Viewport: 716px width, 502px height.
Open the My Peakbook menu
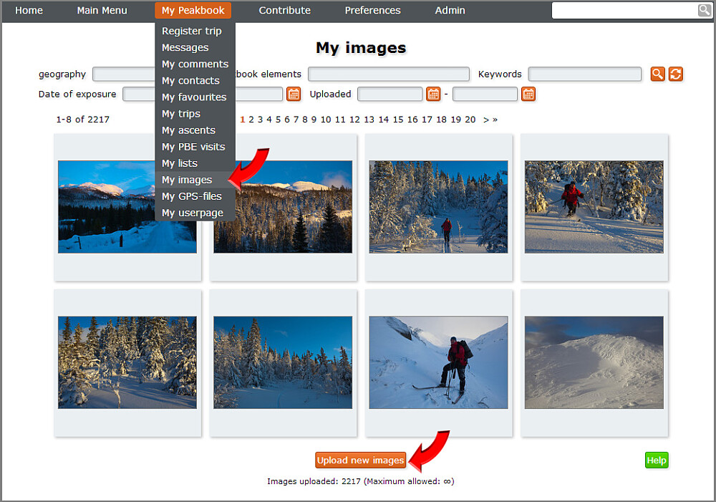(193, 10)
